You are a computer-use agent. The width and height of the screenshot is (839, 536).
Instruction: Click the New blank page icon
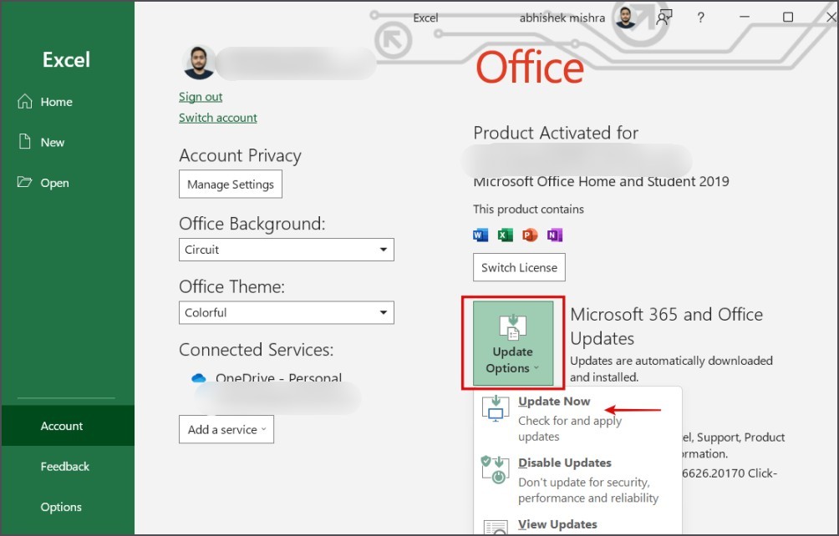coord(24,142)
